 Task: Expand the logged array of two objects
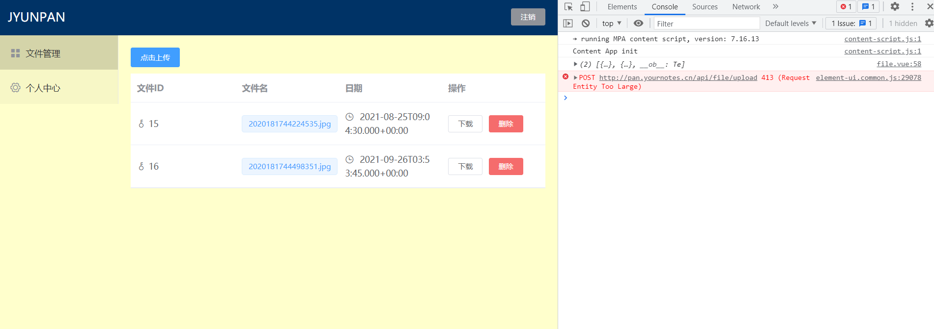click(575, 64)
